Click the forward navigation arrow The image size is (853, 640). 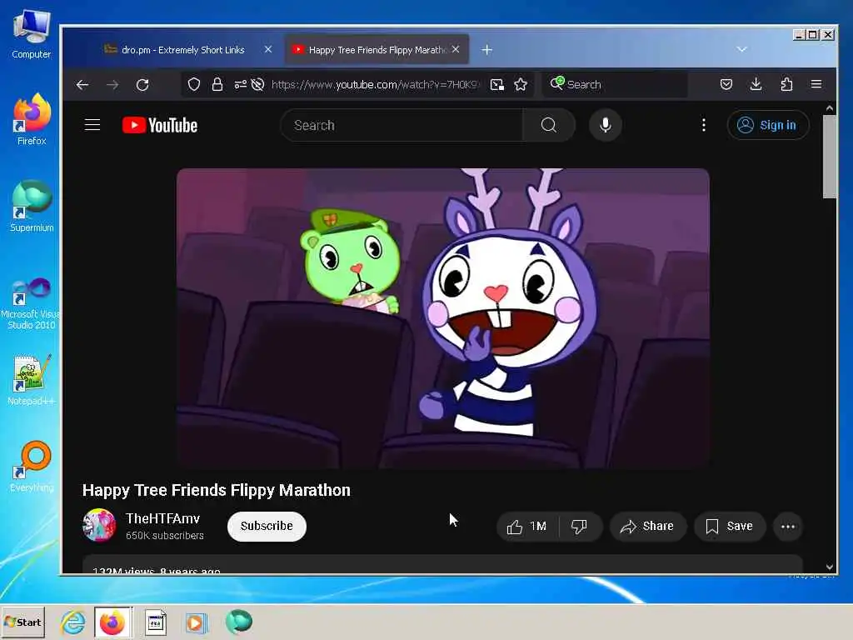[x=112, y=84]
